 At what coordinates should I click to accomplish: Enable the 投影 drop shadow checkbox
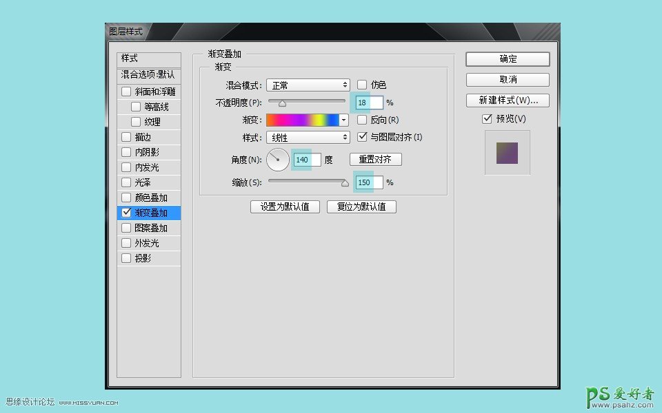point(126,258)
